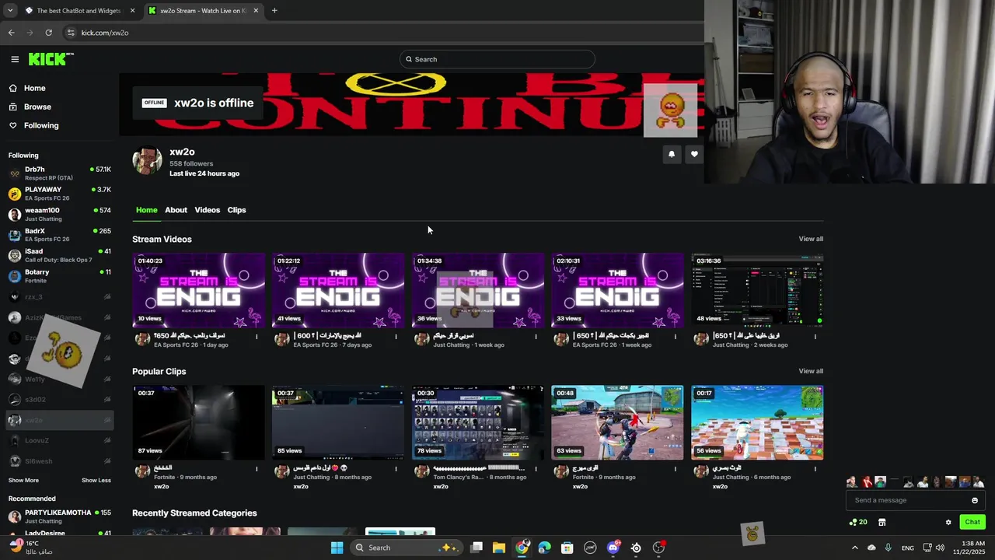Go back with browser back arrow
This screenshot has width=995, height=560.
click(x=11, y=33)
